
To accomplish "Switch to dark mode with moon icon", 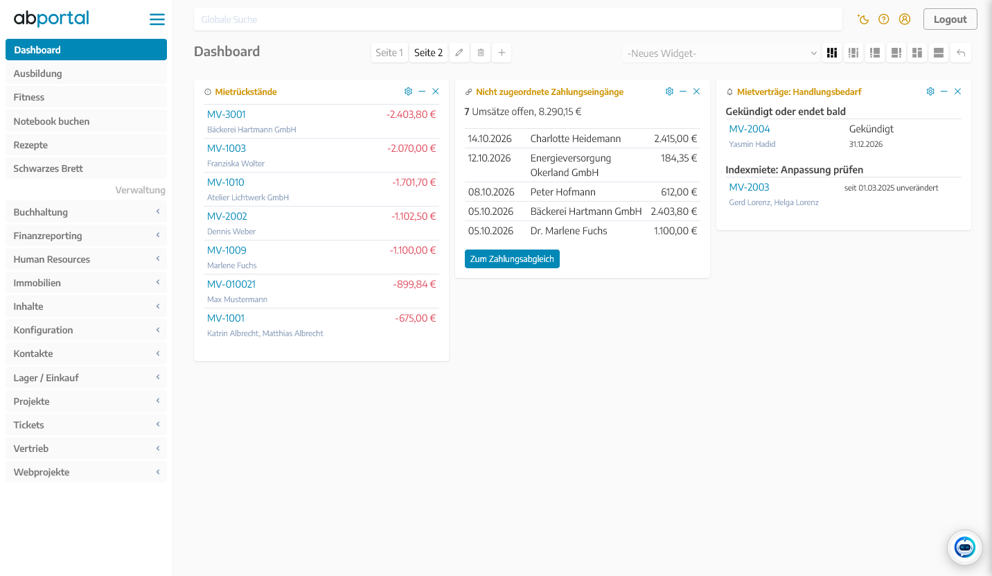I will pos(863,19).
